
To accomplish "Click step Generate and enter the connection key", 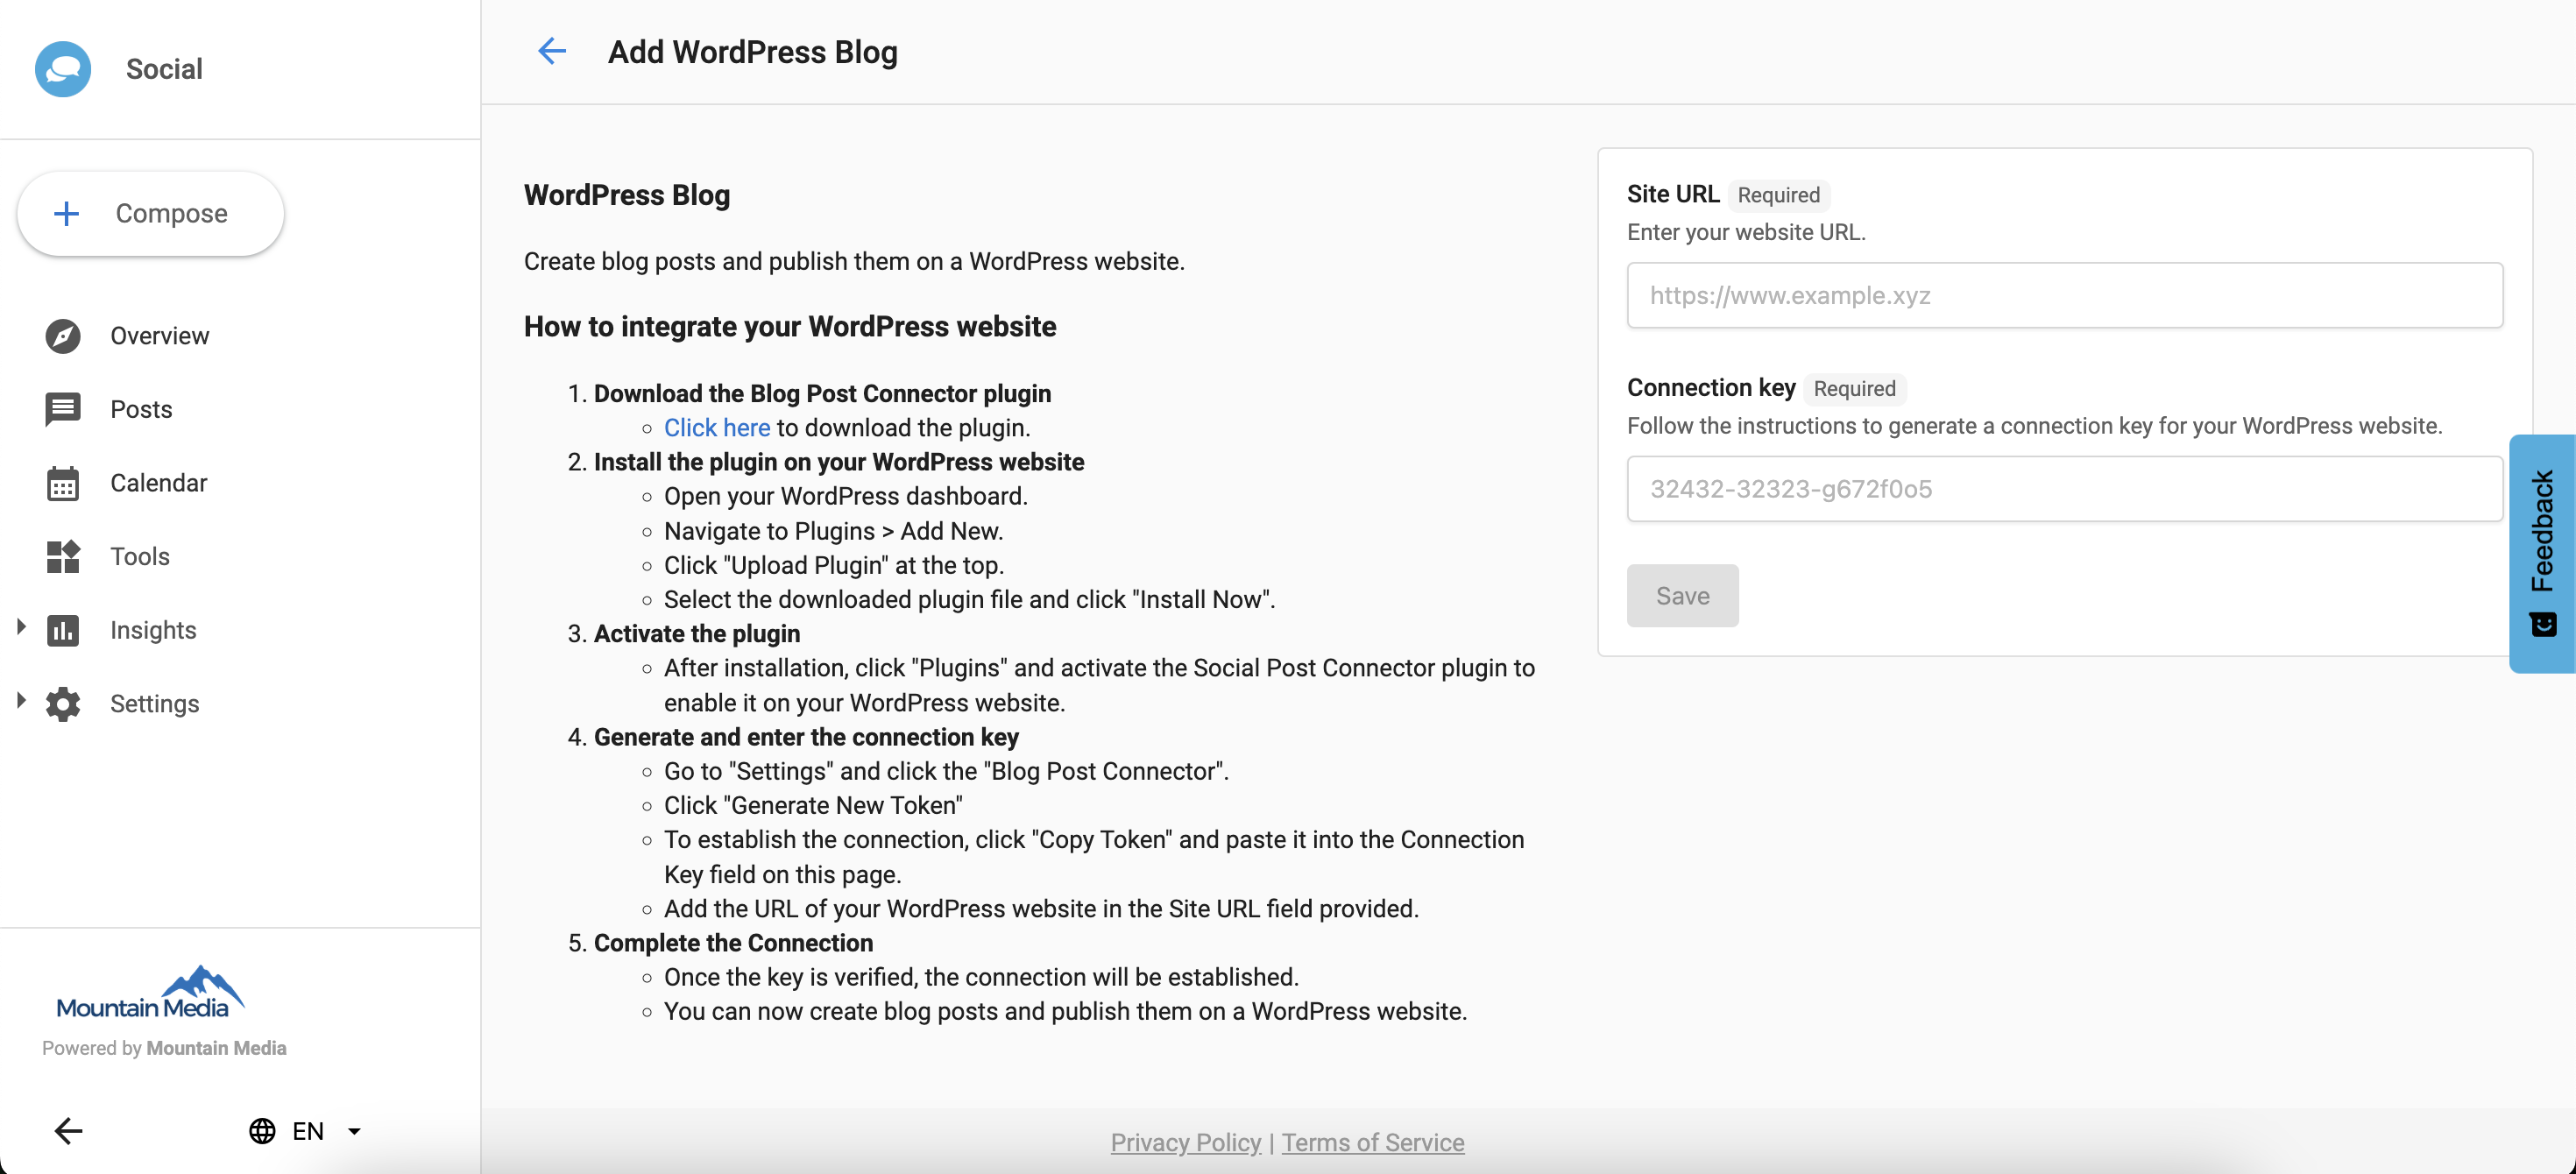I will tap(806, 737).
